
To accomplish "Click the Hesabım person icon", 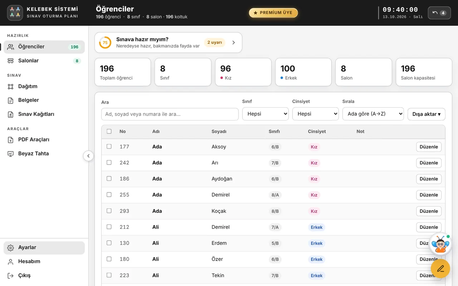I will [x=11, y=262].
